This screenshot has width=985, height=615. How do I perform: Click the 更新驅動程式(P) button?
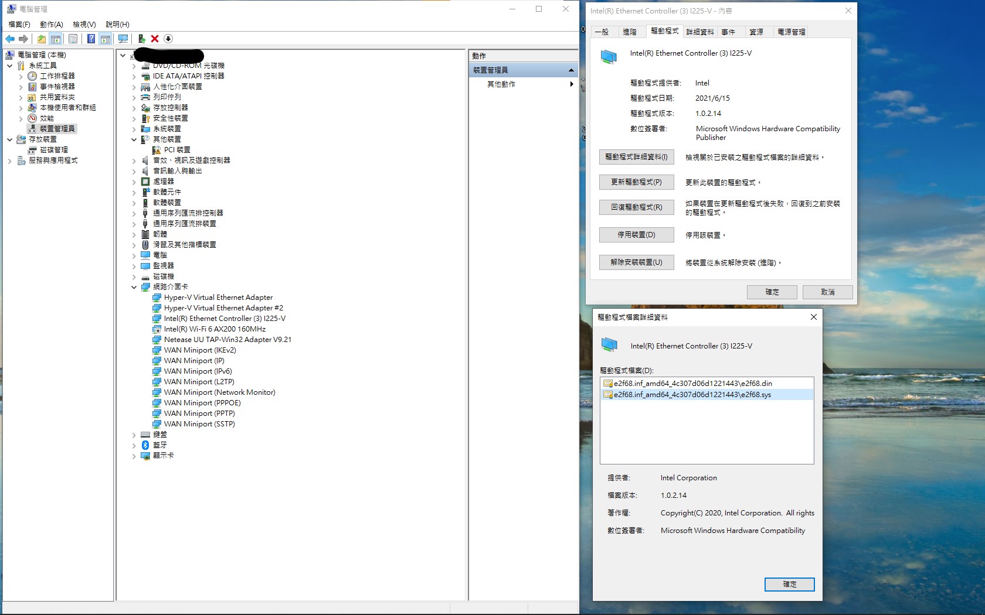click(636, 182)
